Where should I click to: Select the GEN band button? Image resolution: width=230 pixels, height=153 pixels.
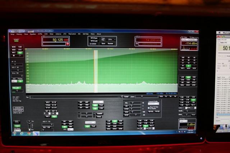coord(194,68)
